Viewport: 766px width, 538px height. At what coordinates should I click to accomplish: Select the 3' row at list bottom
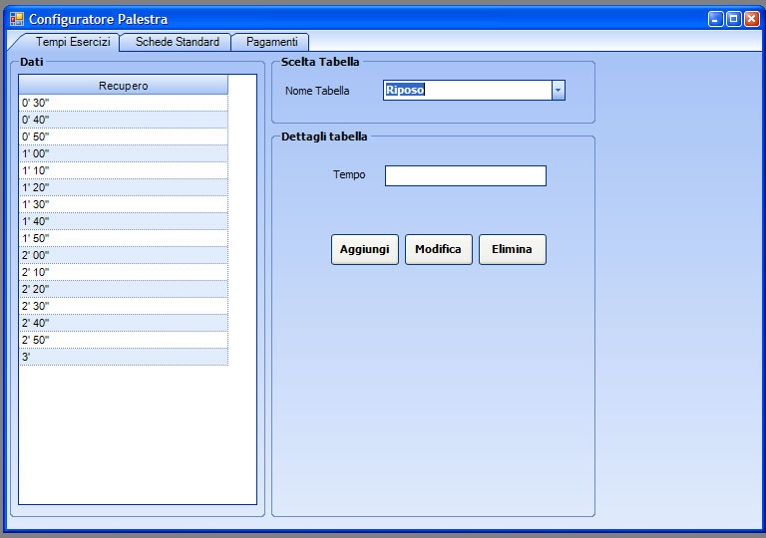[124, 357]
